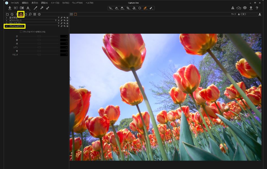Open the ウィンドウ(W) menu
Screen dimensions: 267x169
tap(77, 3)
